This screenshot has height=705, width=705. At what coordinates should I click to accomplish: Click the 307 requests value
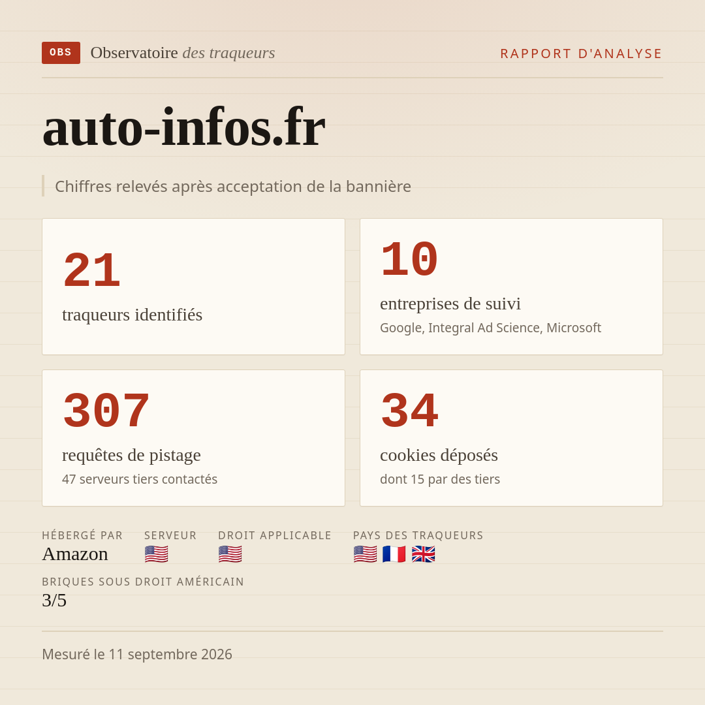click(x=106, y=411)
